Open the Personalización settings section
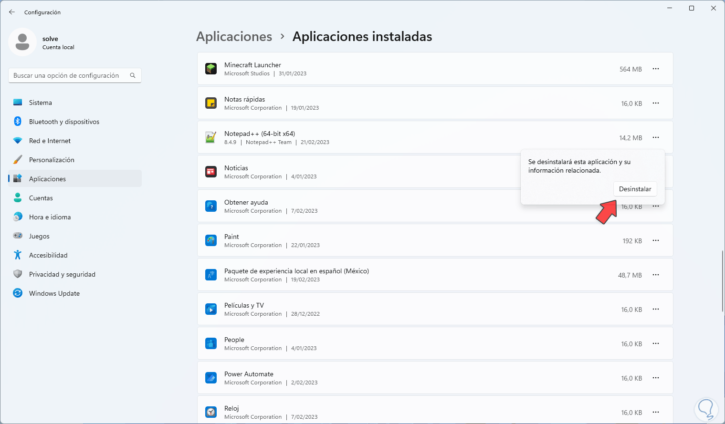 [52, 160]
